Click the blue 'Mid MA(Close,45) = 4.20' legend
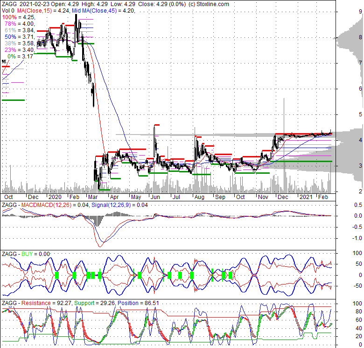Viewport: 364px width, 348px height. coord(104,11)
